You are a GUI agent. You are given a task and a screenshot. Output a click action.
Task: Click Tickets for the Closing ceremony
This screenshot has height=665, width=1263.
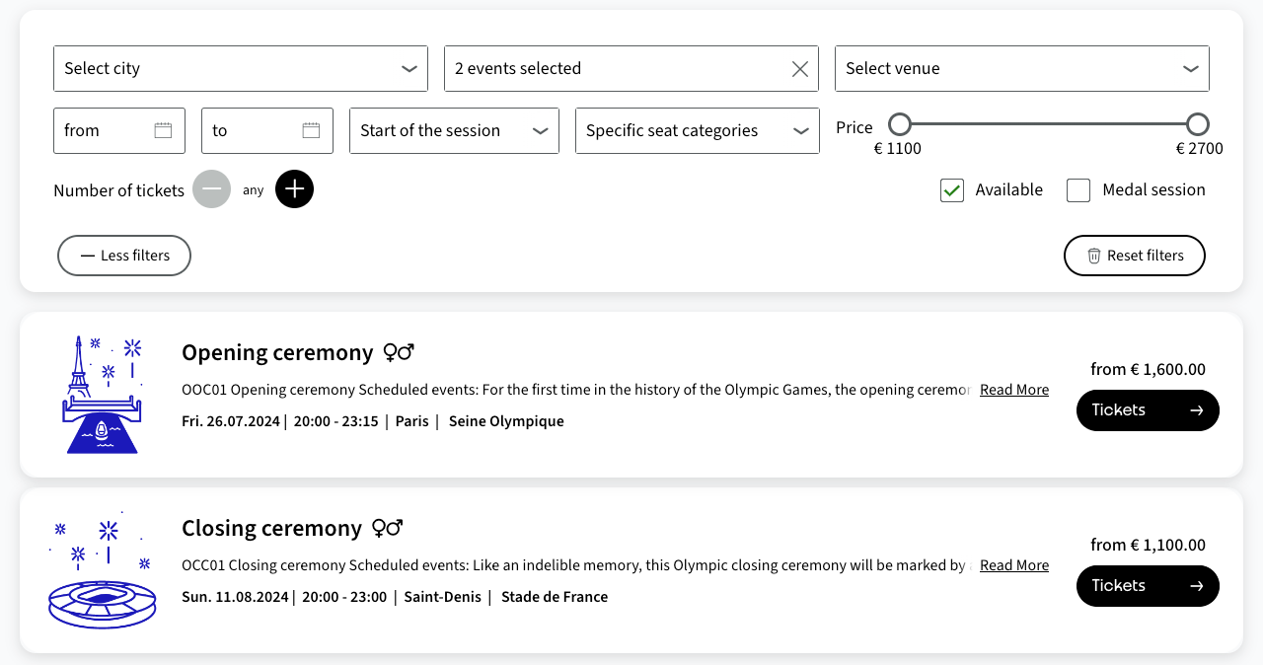pyautogui.click(x=1148, y=585)
